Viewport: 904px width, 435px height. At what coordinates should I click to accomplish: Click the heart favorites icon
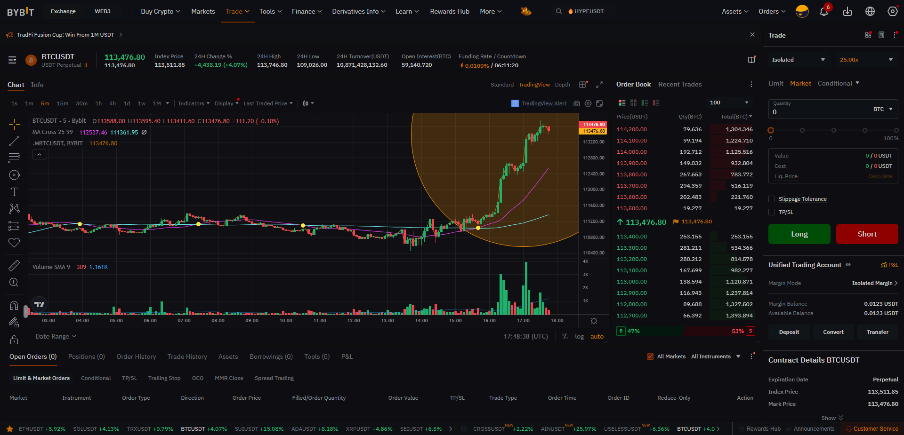(14, 243)
